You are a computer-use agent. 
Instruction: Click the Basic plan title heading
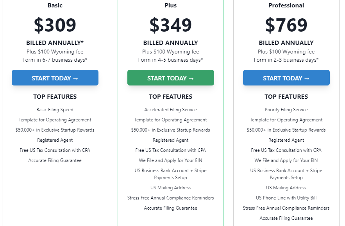point(55,5)
